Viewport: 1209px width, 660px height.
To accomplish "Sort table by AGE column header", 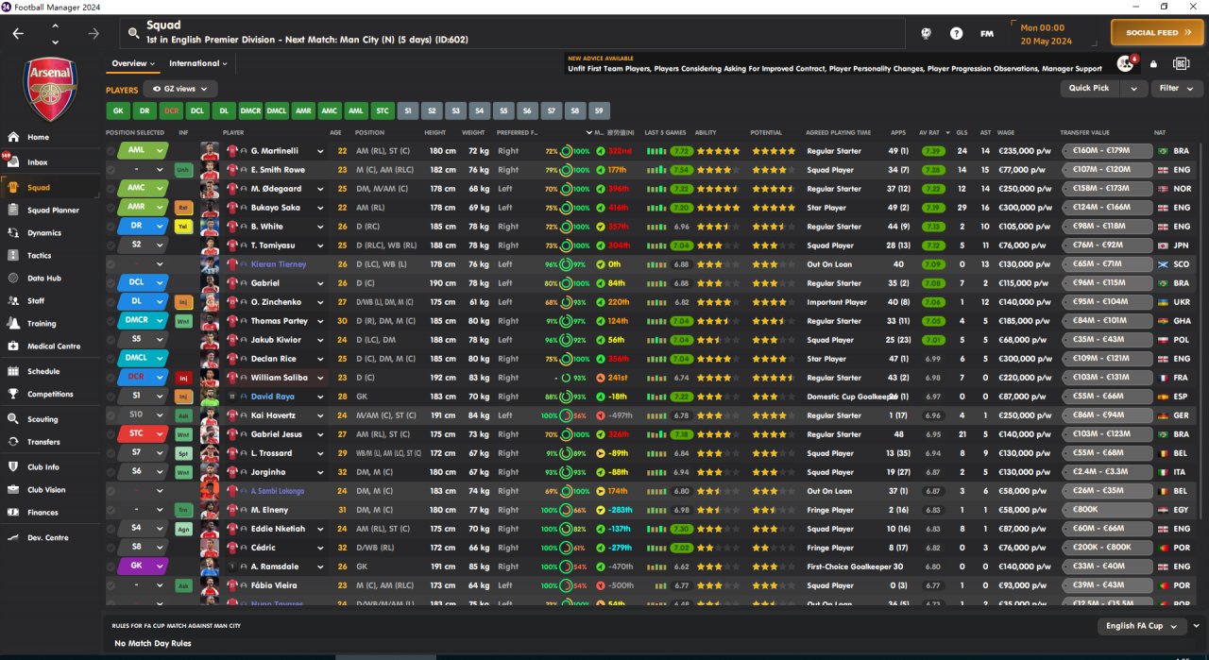I will 336,132.
